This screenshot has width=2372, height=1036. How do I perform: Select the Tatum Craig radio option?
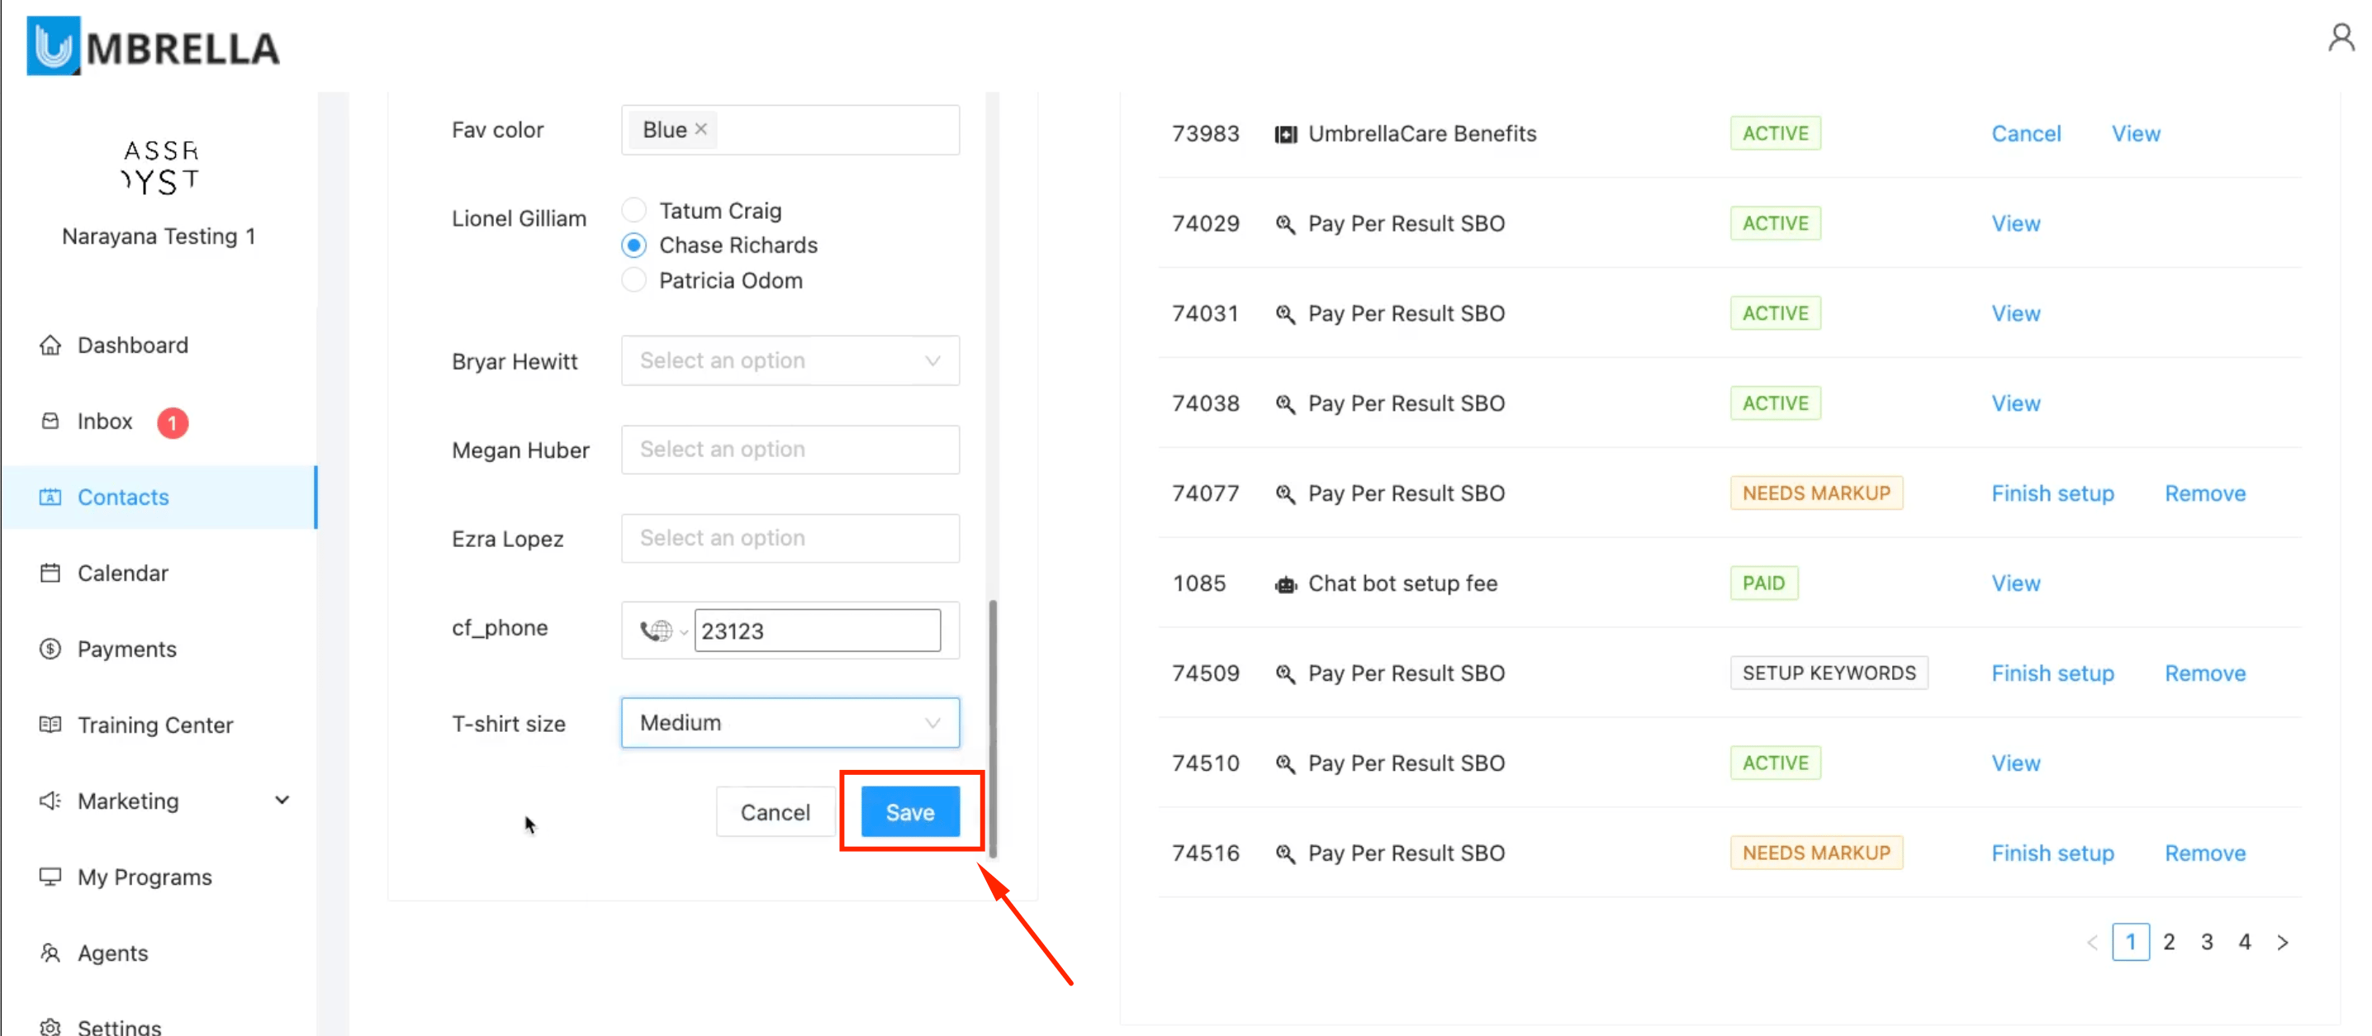pyautogui.click(x=634, y=211)
